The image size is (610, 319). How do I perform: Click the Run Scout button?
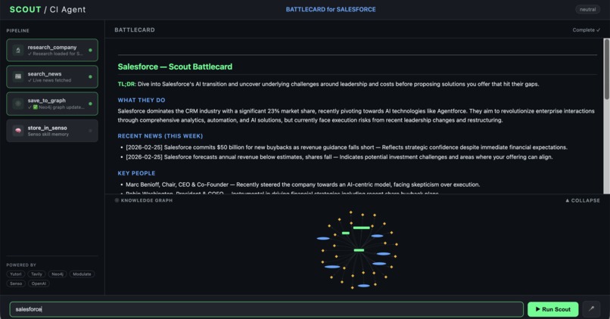point(552,309)
